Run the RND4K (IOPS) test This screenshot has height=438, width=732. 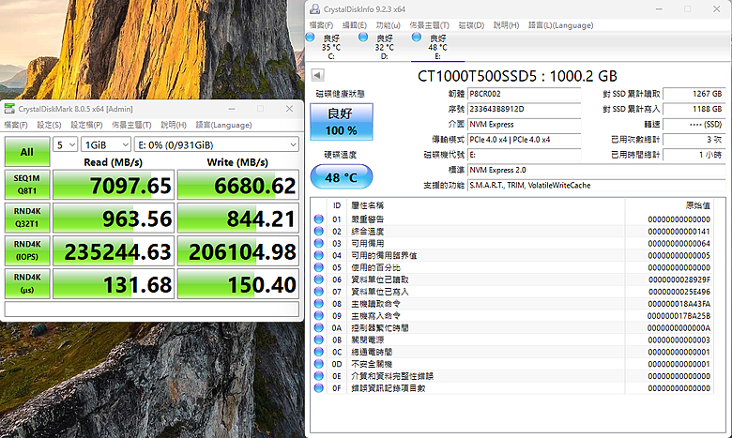27,250
